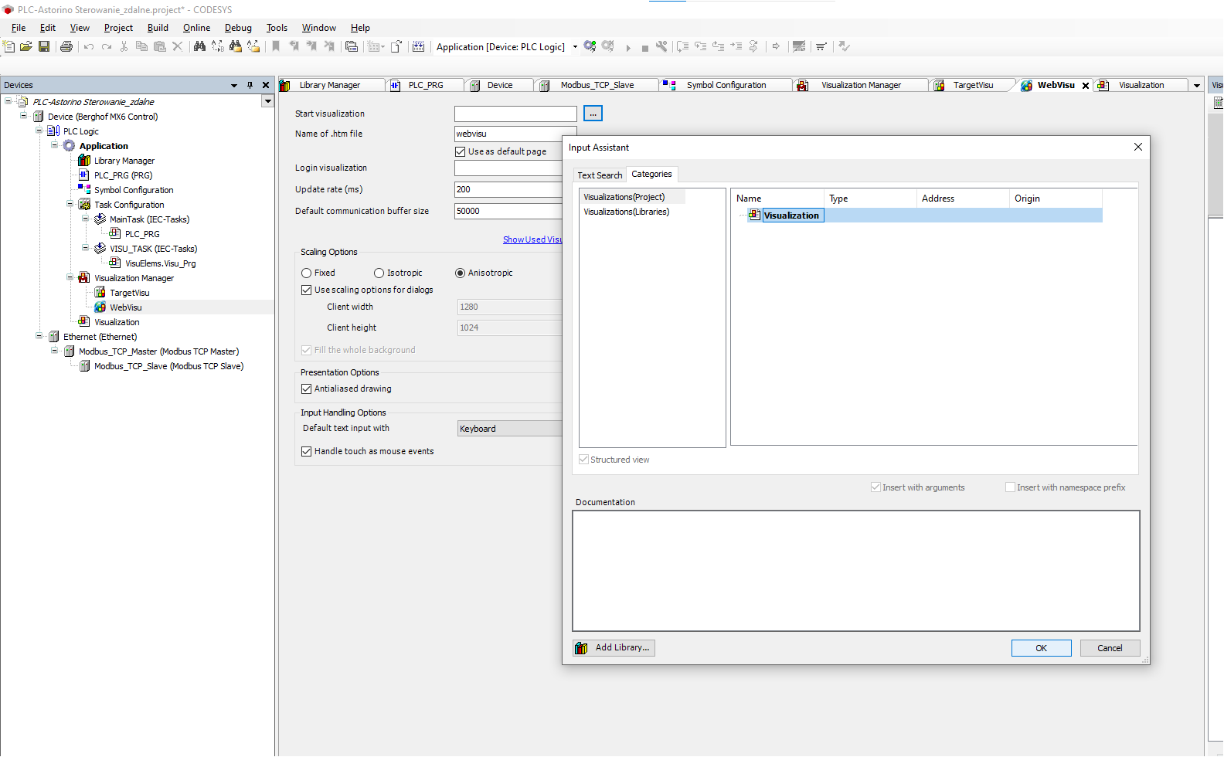Image resolution: width=1224 pixels, height=757 pixels.
Task: Select TargetVisu in device tree
Action: (130, 292)
